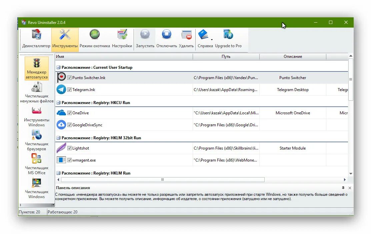Click the WebMone path cell
Screen dimensions: 371x234
tap(226, 160)
